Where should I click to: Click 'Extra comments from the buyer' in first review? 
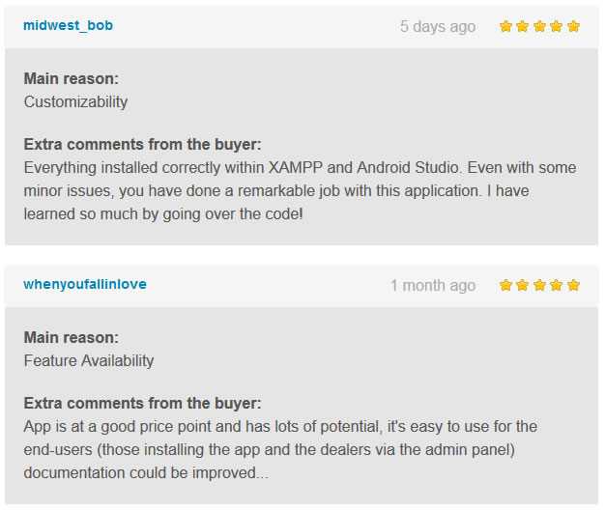pos(142,144)
